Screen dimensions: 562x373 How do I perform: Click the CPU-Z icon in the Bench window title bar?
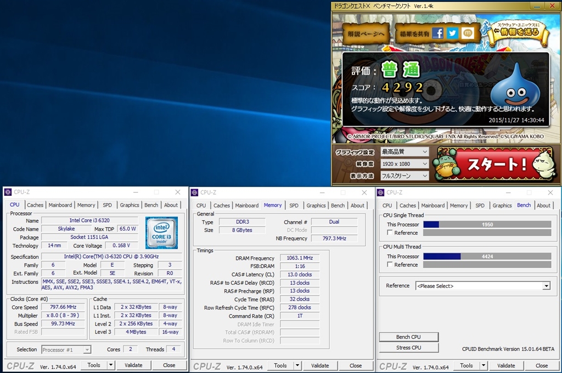coord(380,193)
